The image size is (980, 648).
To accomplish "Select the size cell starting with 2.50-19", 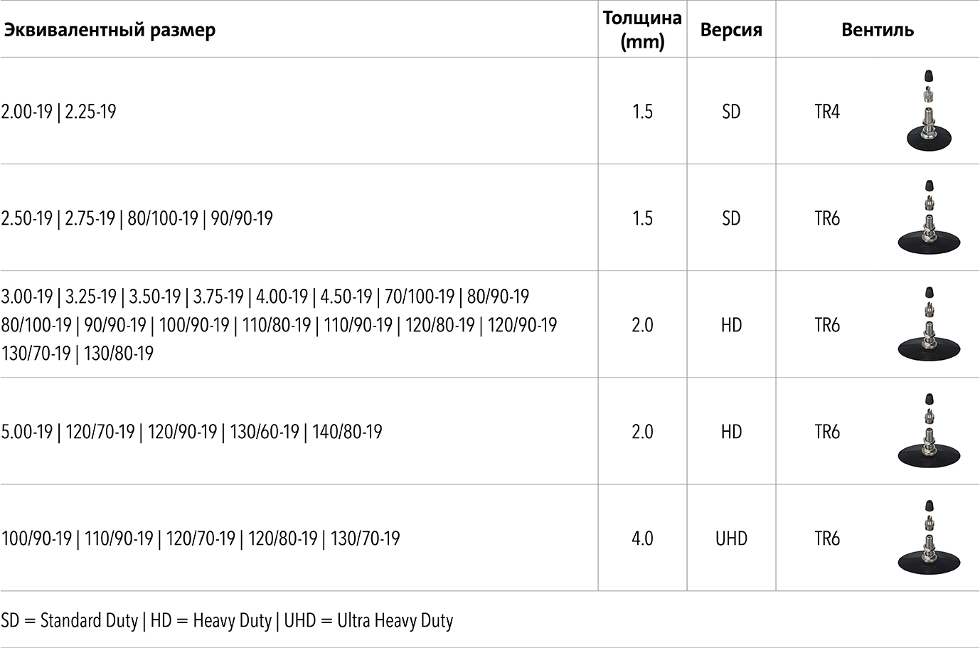I will pyautogui.click(x=137, y=218).
